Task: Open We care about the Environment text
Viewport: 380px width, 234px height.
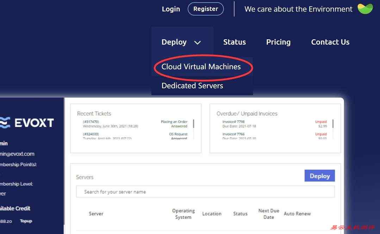Action: [x=298, y=9]
